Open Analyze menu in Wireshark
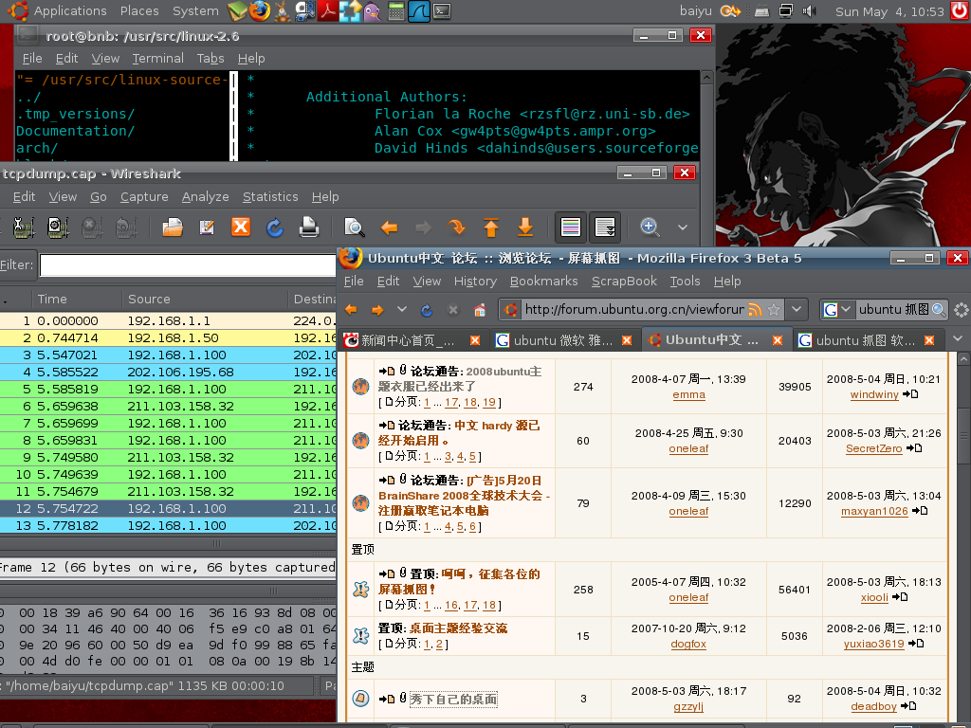 point(205,197)
